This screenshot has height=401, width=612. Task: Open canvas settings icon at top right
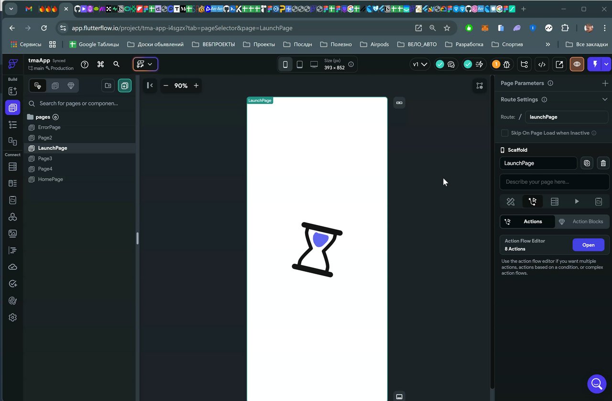tap(480, 86)
